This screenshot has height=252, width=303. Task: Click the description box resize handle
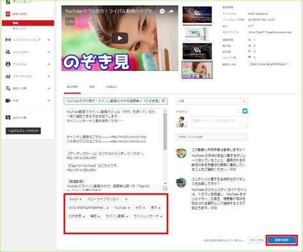tap(165, 188)
